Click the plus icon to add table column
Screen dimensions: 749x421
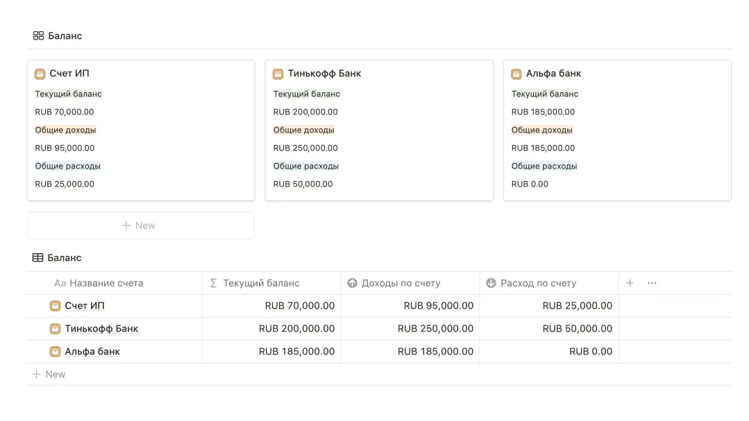point(630,283)
